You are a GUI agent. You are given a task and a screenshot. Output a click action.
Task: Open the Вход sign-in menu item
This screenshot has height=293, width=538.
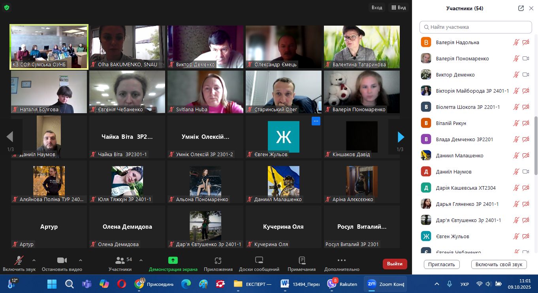(377, 7)
